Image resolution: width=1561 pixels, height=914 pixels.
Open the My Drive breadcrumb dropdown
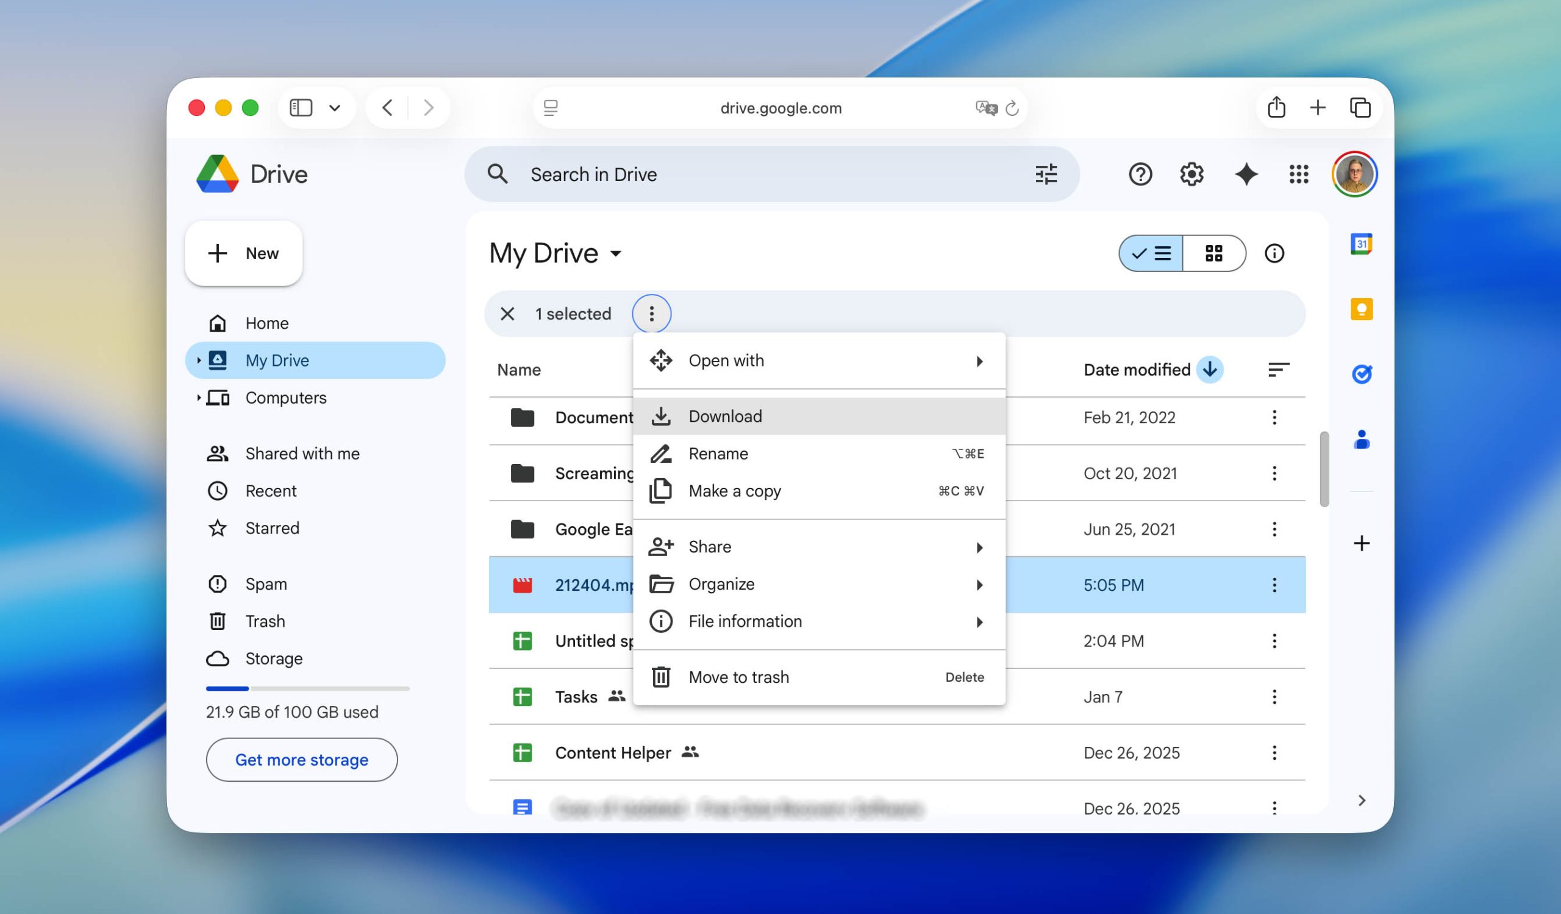pos(615,254)
